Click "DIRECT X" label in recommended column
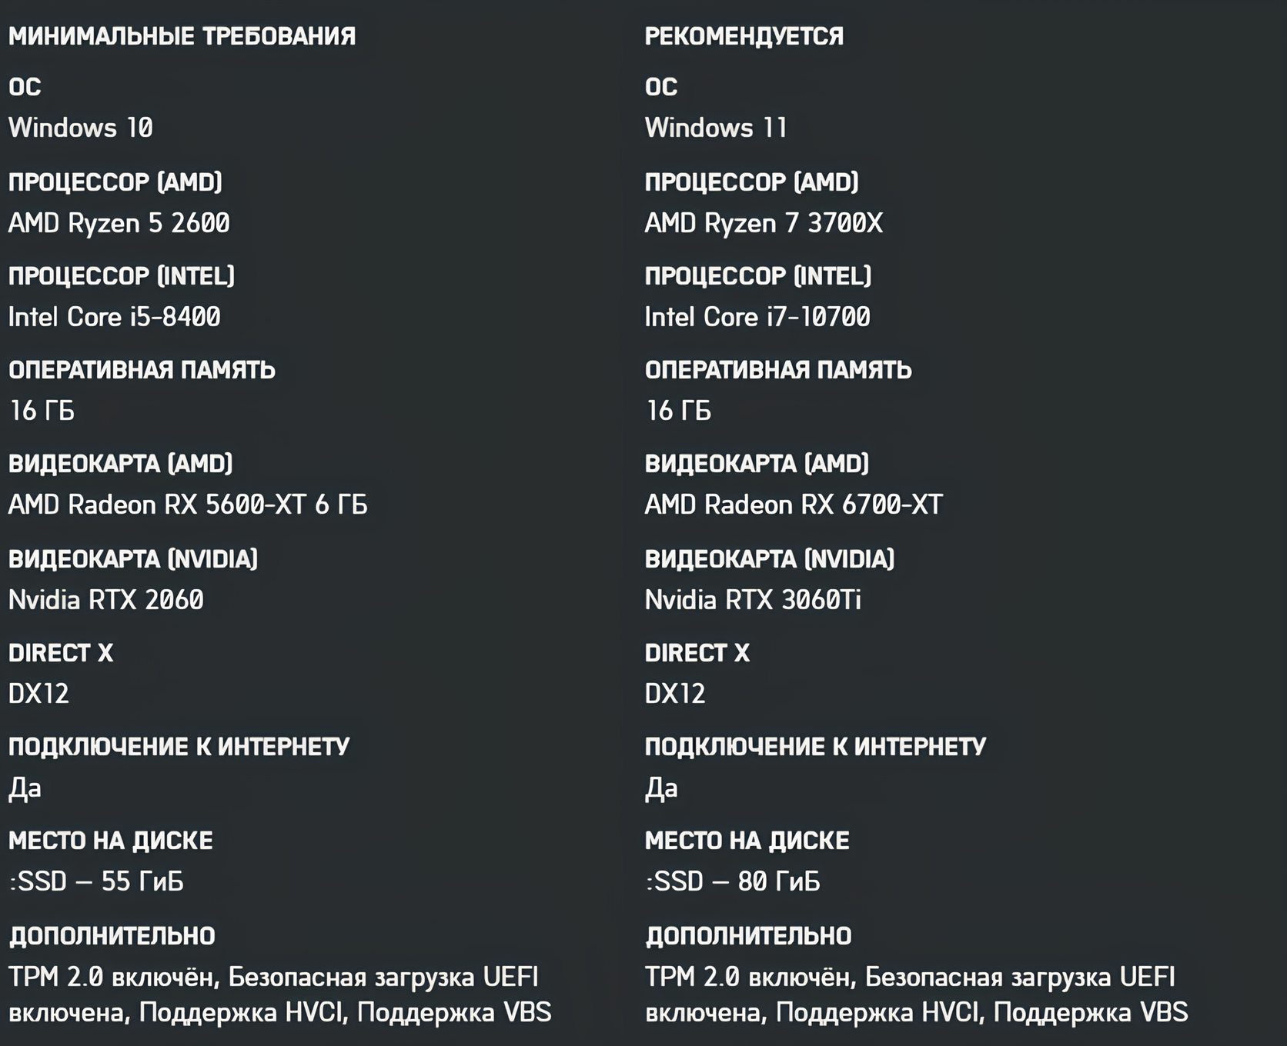The image size is (1287, 1046). (697, 653)
